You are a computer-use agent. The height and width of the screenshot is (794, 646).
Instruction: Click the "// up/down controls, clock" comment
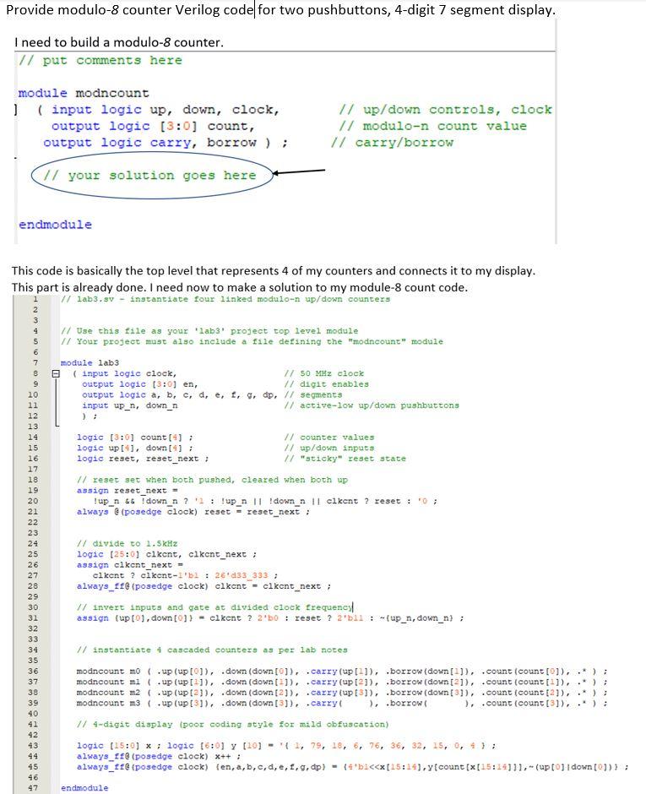(x=446, y=110)
